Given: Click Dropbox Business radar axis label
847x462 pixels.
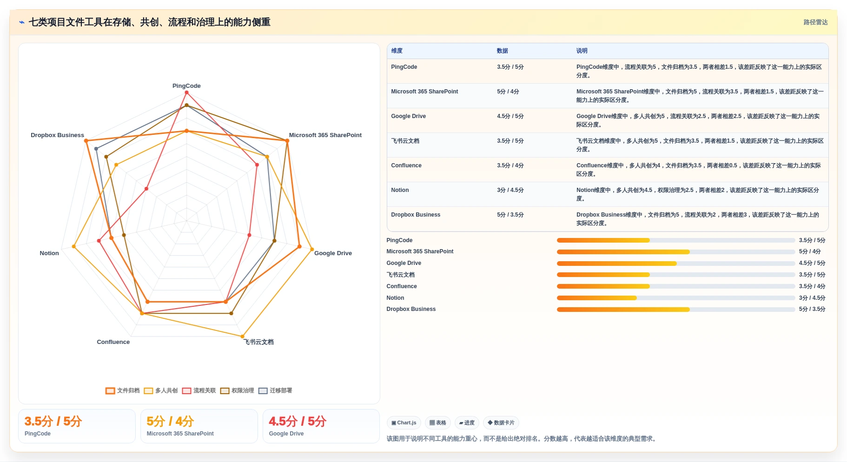Looking at the screenshot, I should [x=58, y=135].
